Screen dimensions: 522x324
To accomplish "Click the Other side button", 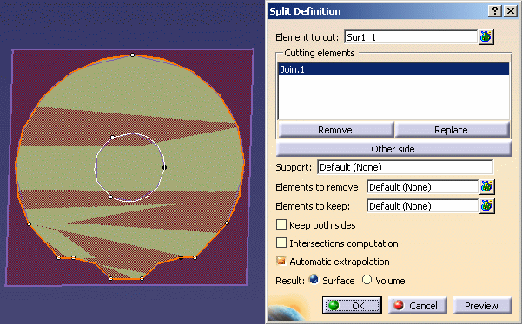I will click(393, 149).
